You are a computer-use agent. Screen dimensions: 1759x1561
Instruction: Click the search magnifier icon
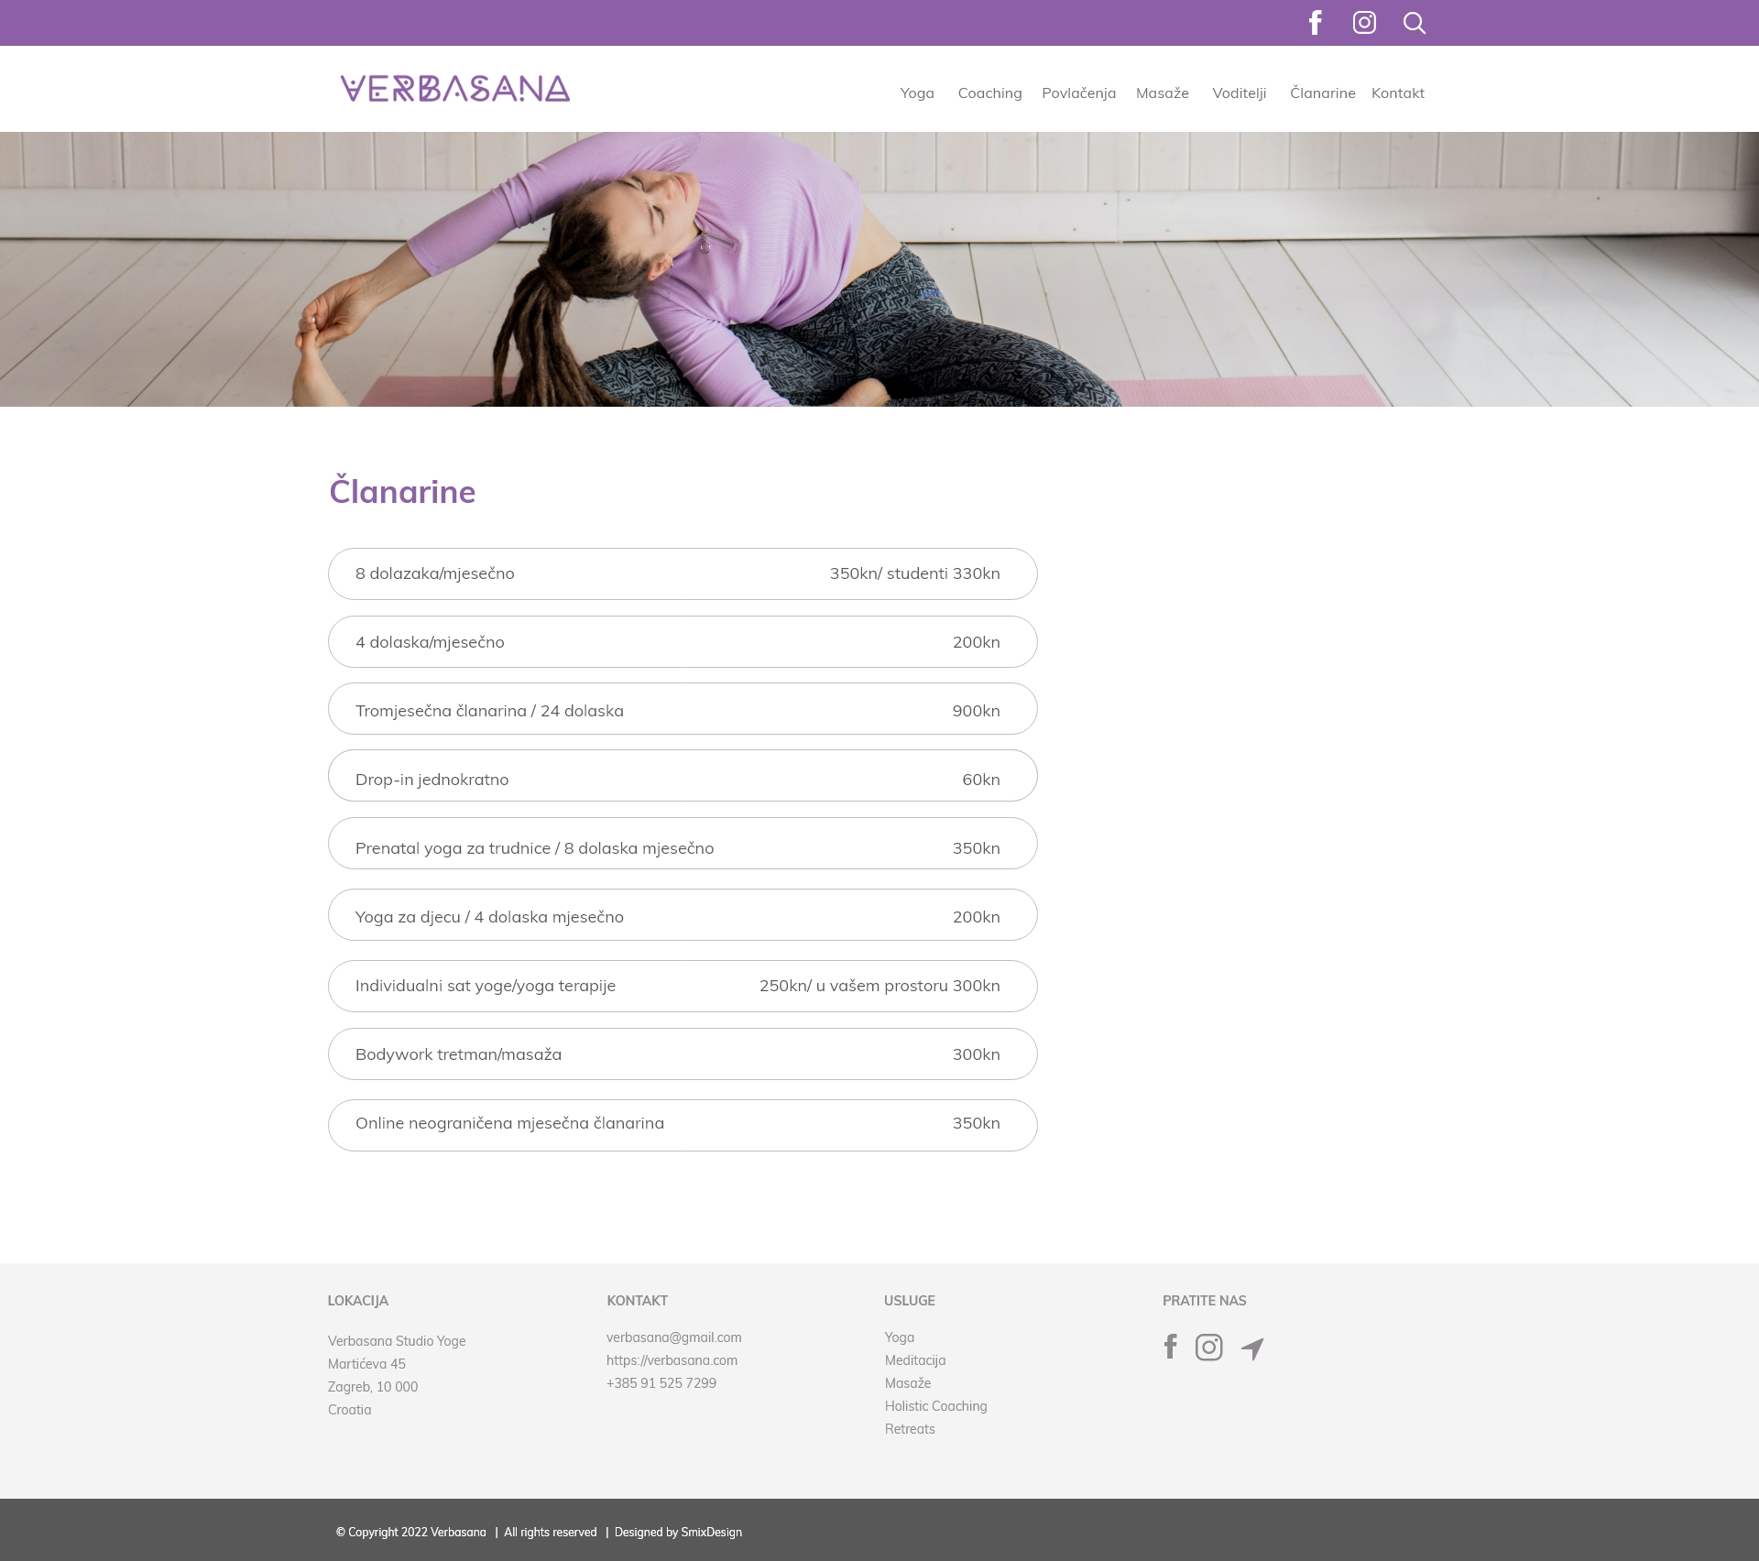tap(1414, 23)
